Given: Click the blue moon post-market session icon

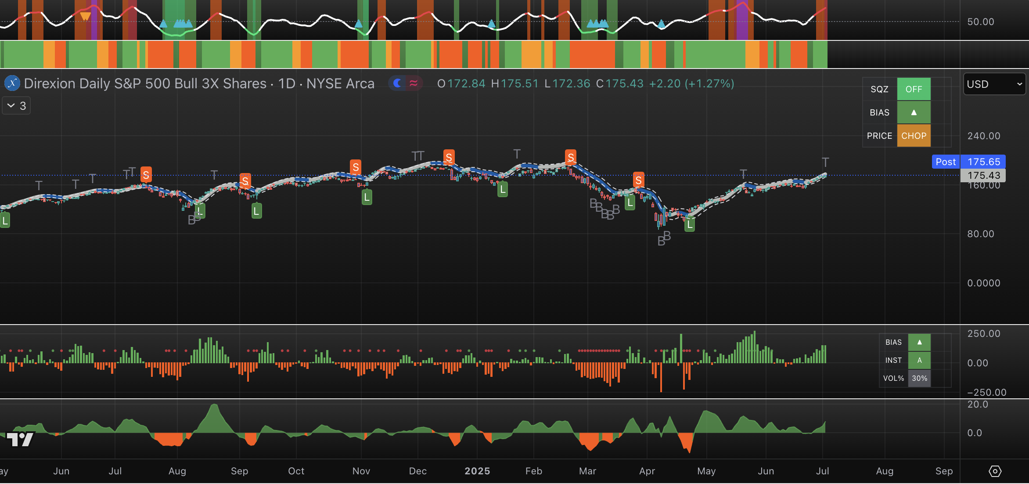Looking at the screenshot, I should click(398, 83).
